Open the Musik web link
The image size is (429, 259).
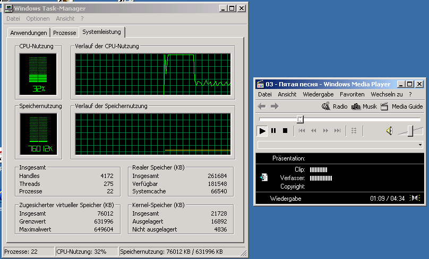point(364,106)
